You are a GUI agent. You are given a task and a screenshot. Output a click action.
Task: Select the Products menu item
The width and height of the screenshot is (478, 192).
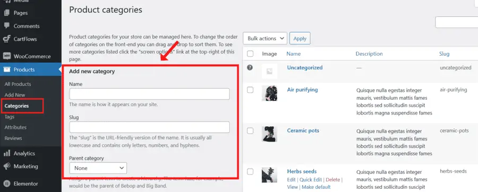pos(24,69)
